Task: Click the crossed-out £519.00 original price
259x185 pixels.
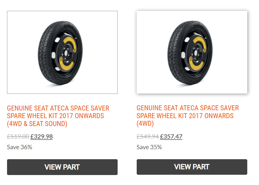Action: coord(18,137)
